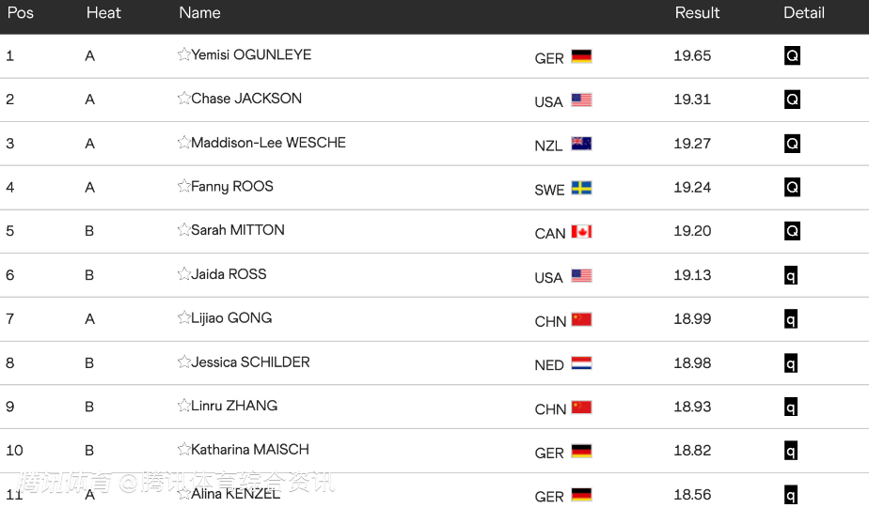Screen dimensions: 869x508
Task: Open Linru ZHANG athlete name link
Action: click(x=234, y=406)
